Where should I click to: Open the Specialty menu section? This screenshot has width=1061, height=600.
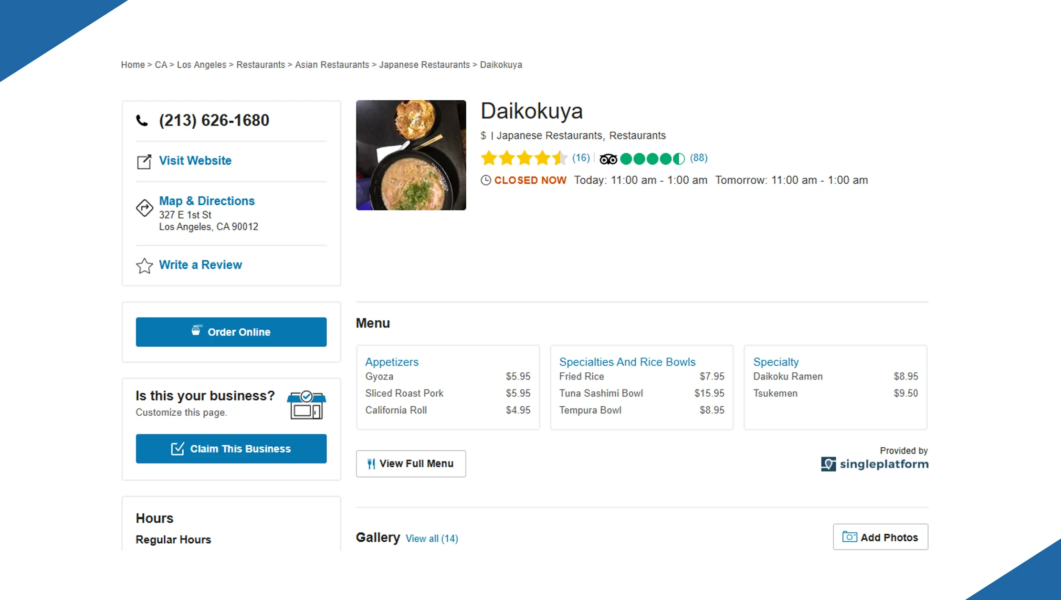click(x=776, y=362)
